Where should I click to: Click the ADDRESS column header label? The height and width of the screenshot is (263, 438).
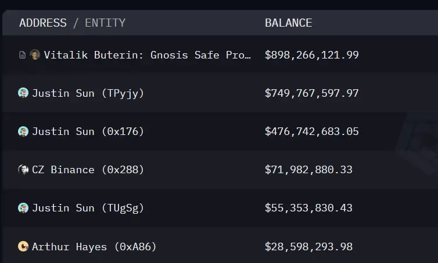43,23
